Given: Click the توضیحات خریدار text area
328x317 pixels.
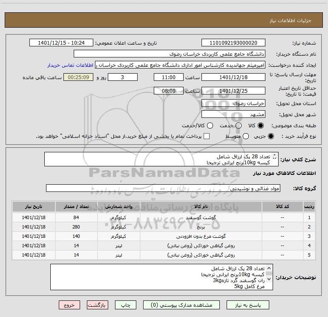Looking at the screenshot, I should (x=161, y=277).
